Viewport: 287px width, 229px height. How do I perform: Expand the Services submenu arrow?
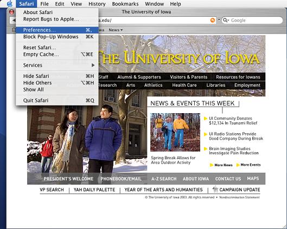pyautogui.click(x=93, y=65)
